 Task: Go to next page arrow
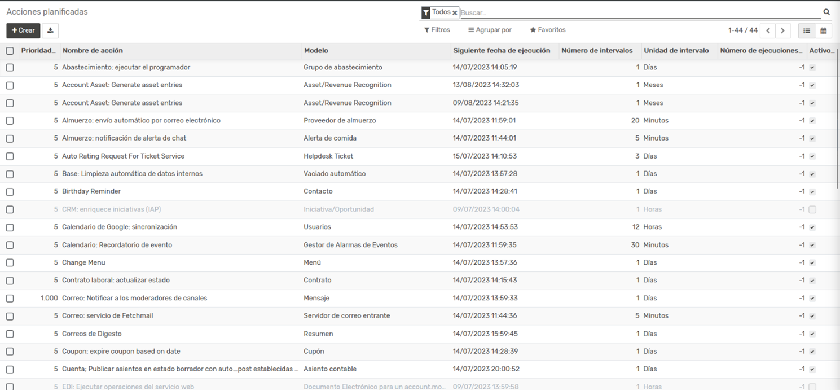tap(782, 30)
